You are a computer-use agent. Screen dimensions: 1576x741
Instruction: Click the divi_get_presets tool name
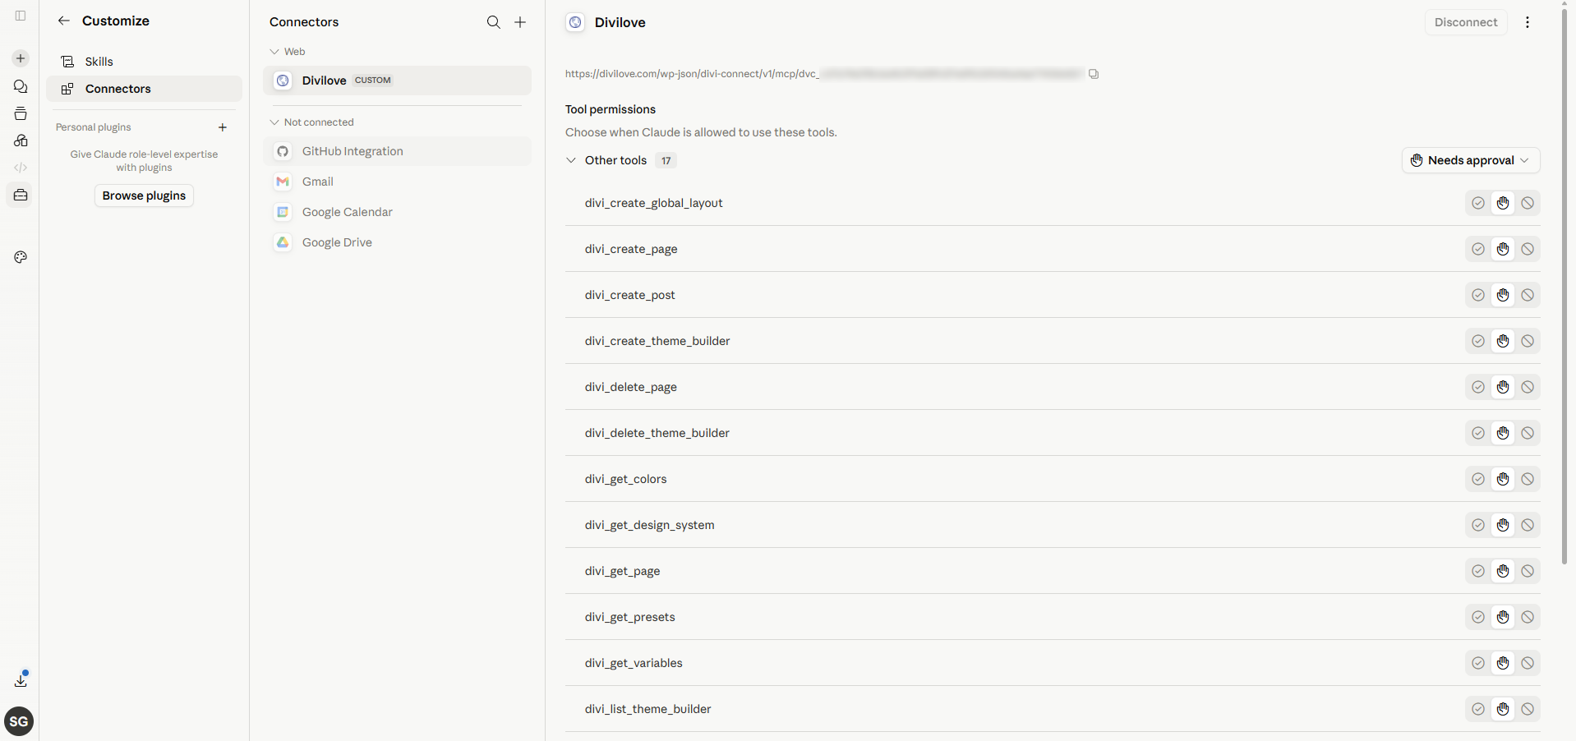click(x=629, y=617)
